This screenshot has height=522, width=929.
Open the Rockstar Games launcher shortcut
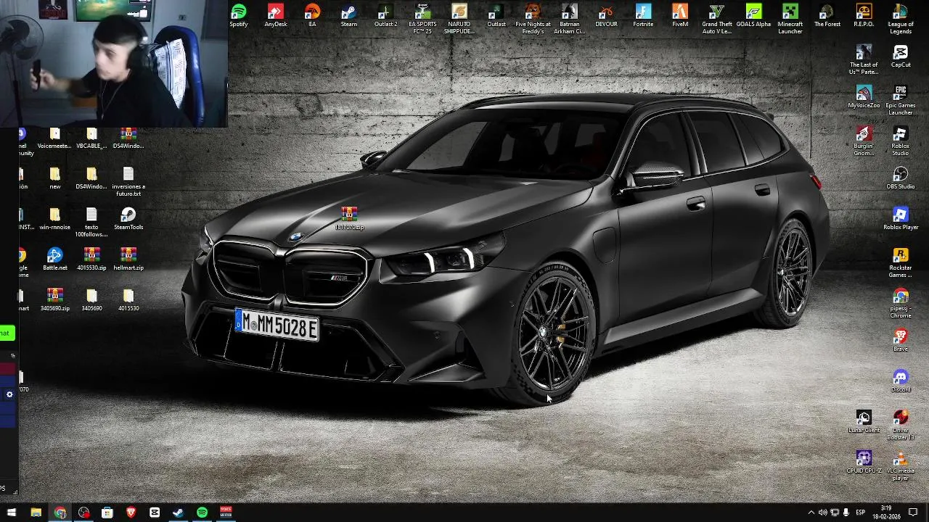[901, 262]
